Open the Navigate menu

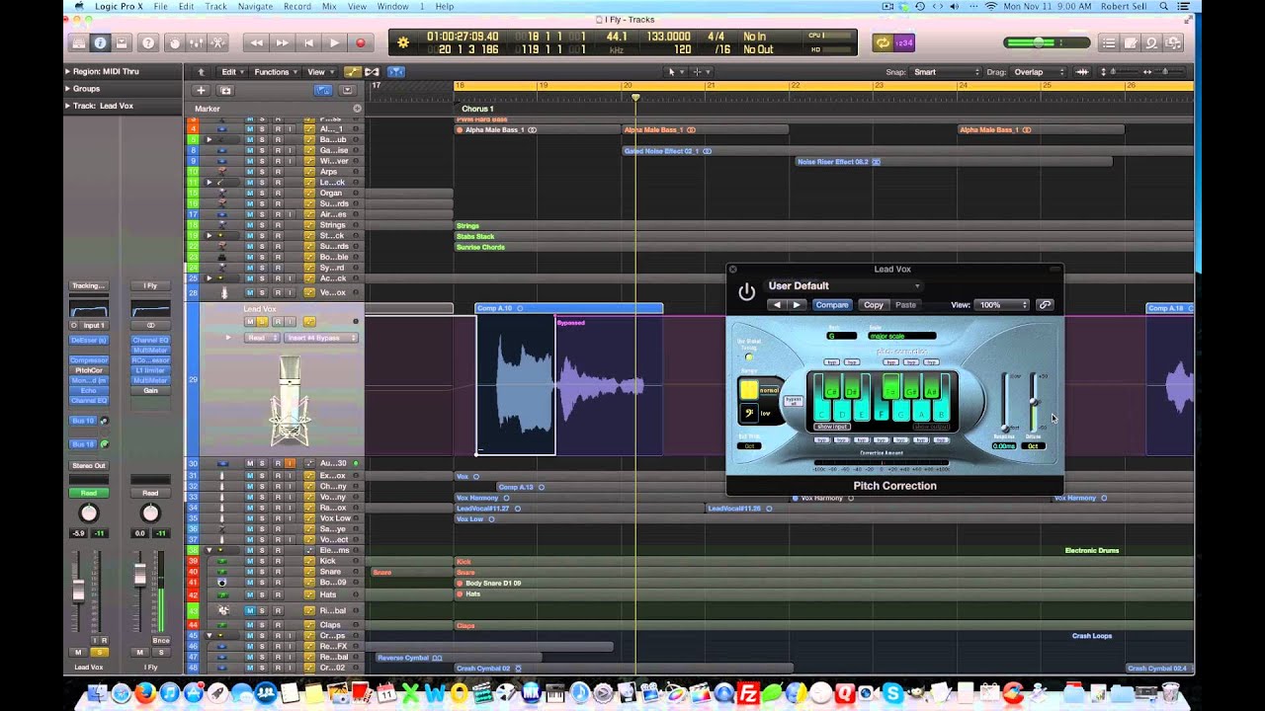[x=255, y=6]
